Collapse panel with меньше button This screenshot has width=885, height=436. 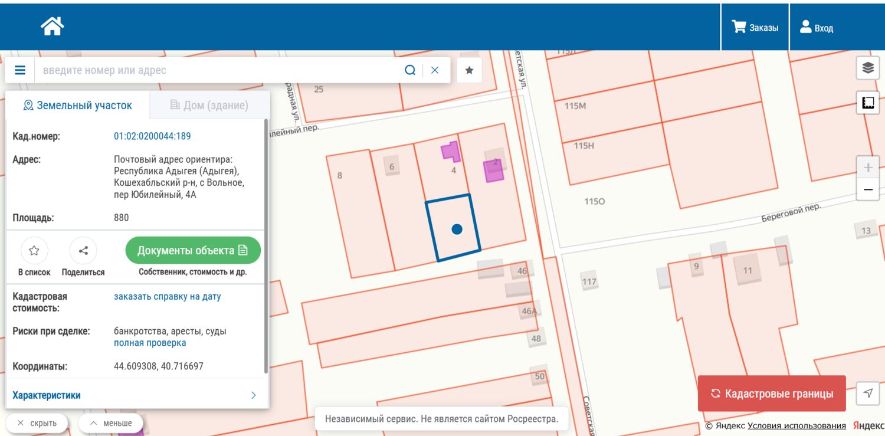[110, 423]
